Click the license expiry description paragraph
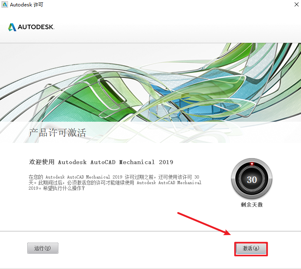301x269 pixels. pyautogui.click(x=115, y=183)
